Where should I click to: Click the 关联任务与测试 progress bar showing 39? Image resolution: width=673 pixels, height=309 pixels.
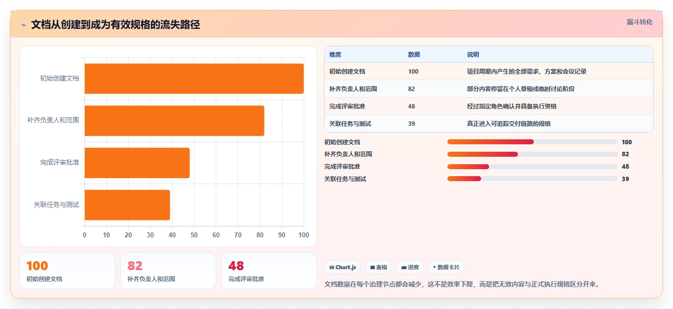click(532, 179)
